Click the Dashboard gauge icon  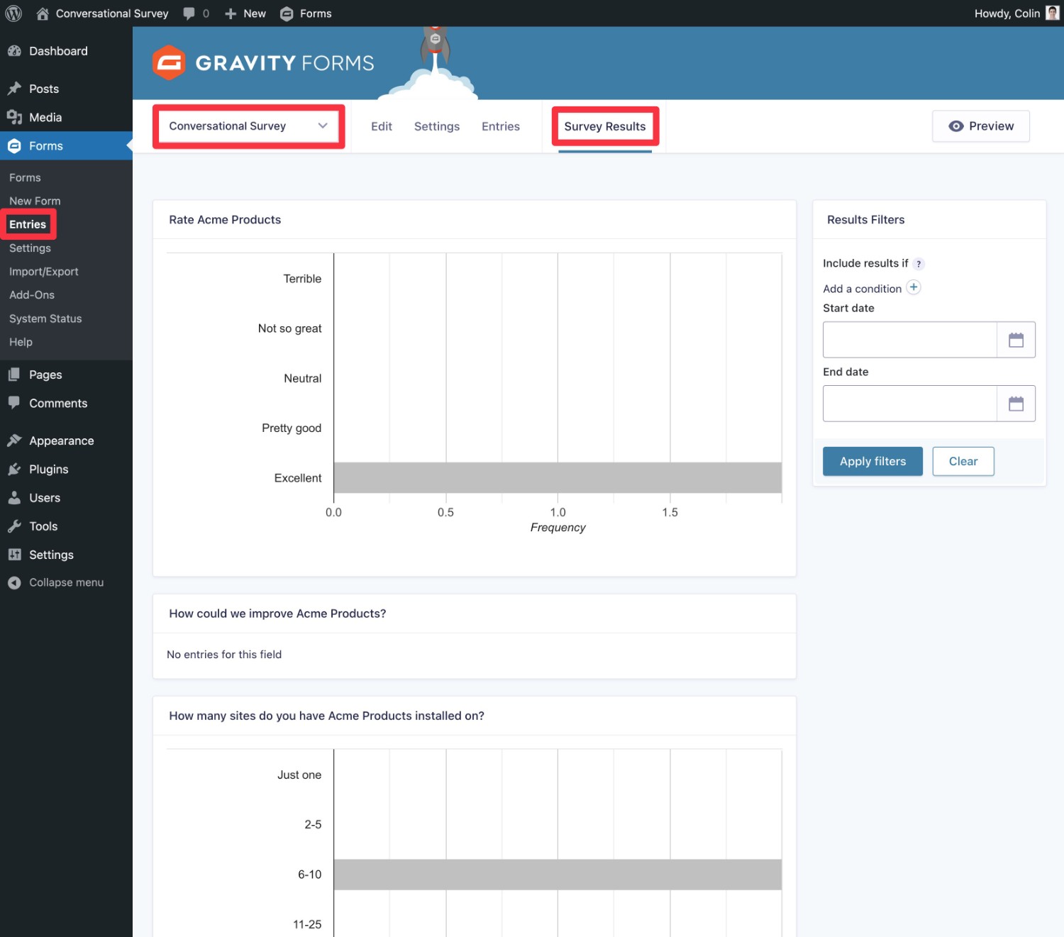(14, 51)
